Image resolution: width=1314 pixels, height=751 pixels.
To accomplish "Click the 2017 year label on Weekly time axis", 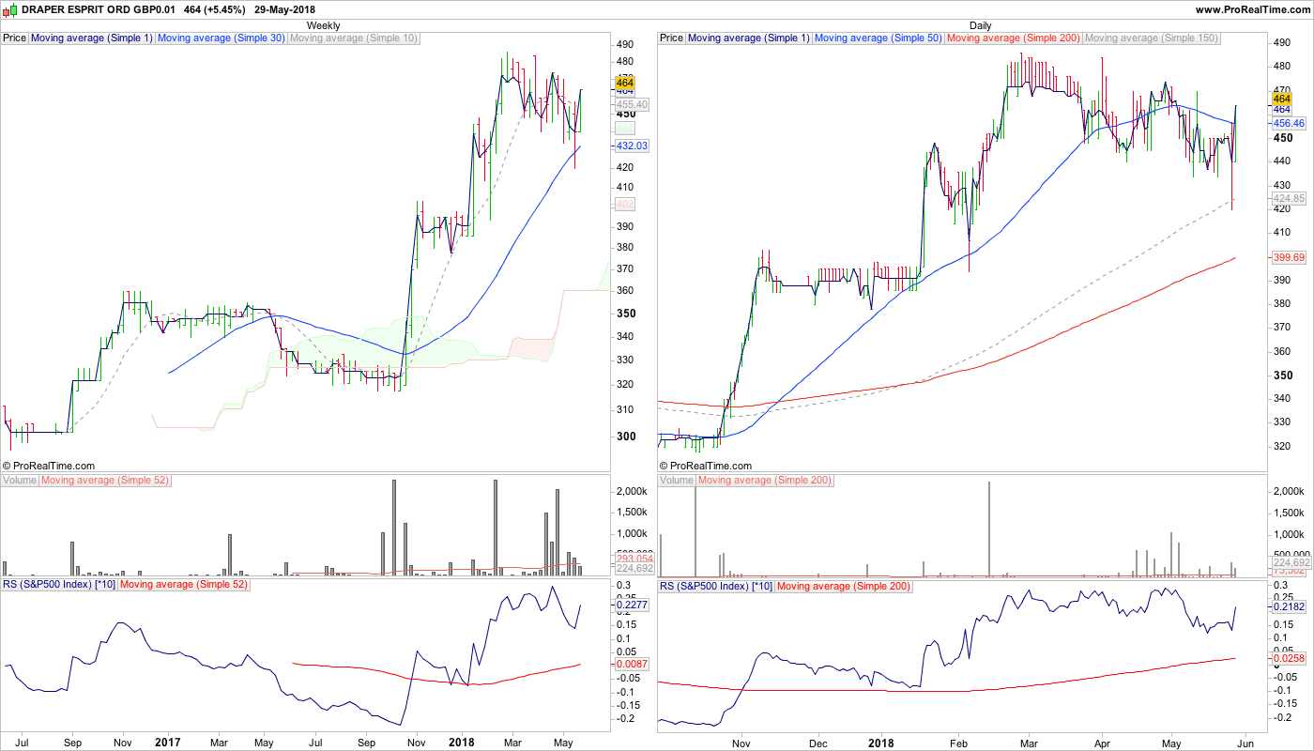I will click(x=167, y=743).
